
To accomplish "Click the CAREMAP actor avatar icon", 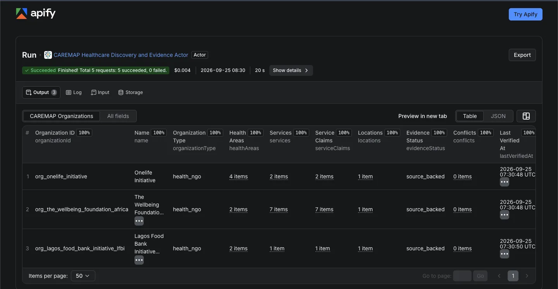I will pos(48,55).
